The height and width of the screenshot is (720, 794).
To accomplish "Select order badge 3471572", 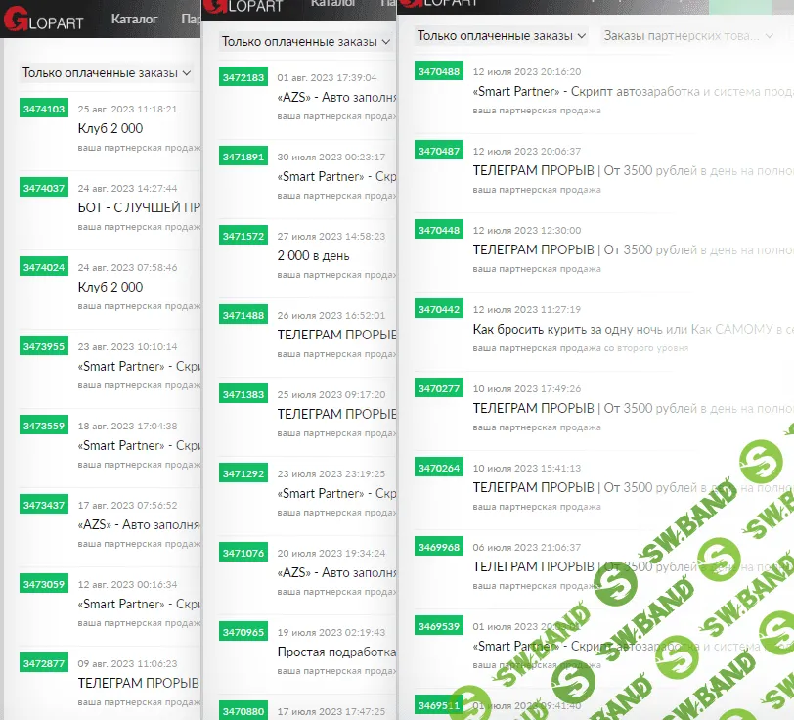I will click(243, 236).
